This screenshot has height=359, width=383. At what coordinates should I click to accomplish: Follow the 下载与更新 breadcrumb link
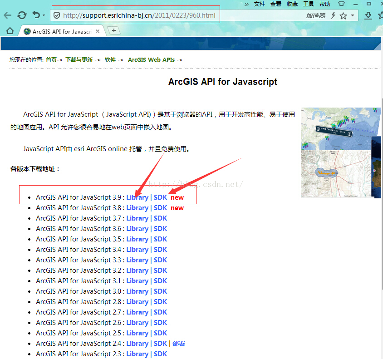[x=79, y=60]
